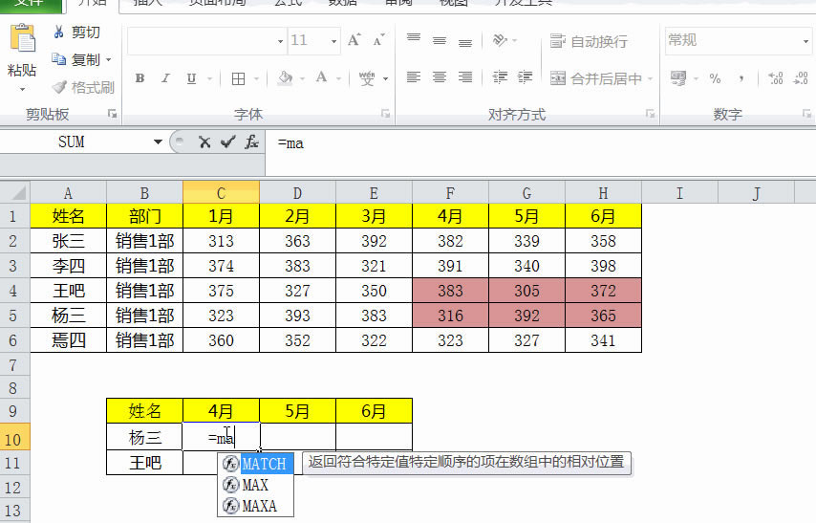
Task: Click the bottom align icon
Action: [465, 41]
